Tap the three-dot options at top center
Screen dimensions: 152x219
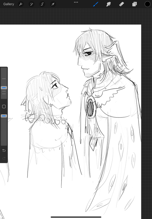click(76, 2)
